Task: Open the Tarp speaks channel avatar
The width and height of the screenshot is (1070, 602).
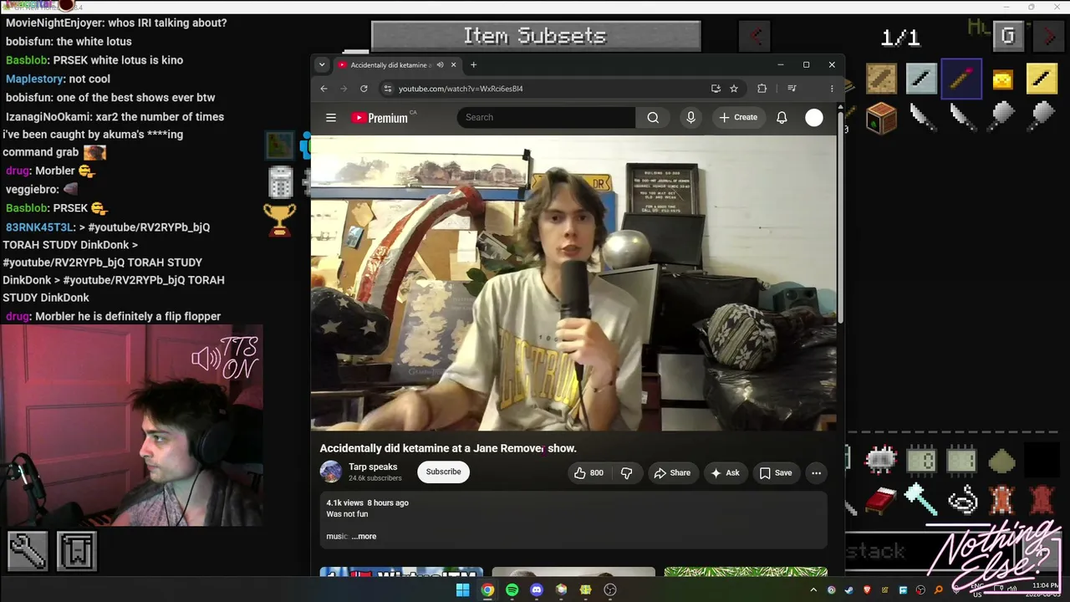Action: pos(331,472)
